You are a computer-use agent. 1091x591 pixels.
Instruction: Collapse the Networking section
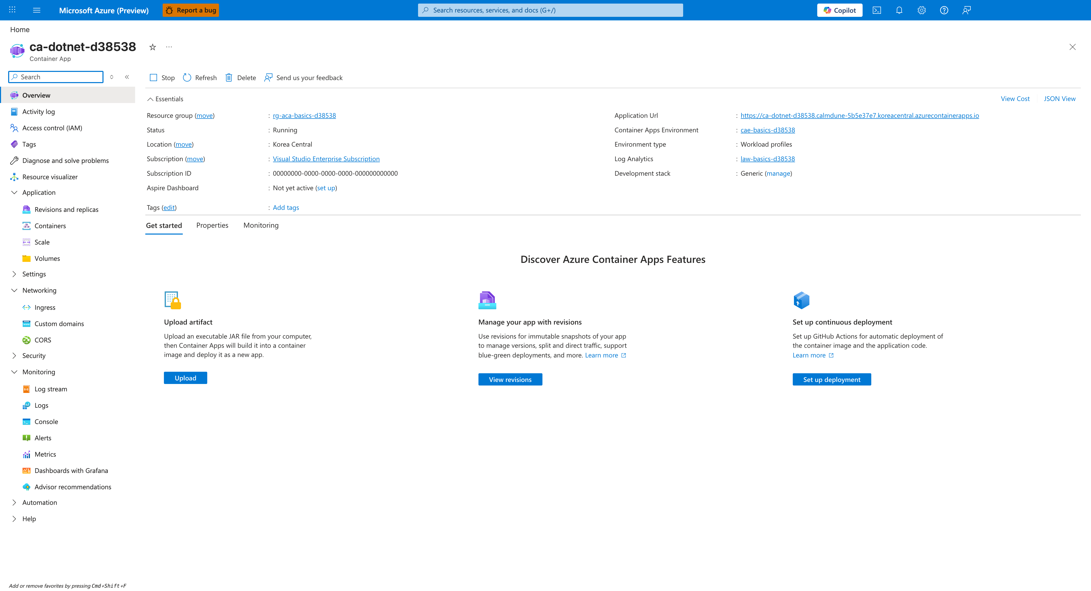(x=14, y=290)
